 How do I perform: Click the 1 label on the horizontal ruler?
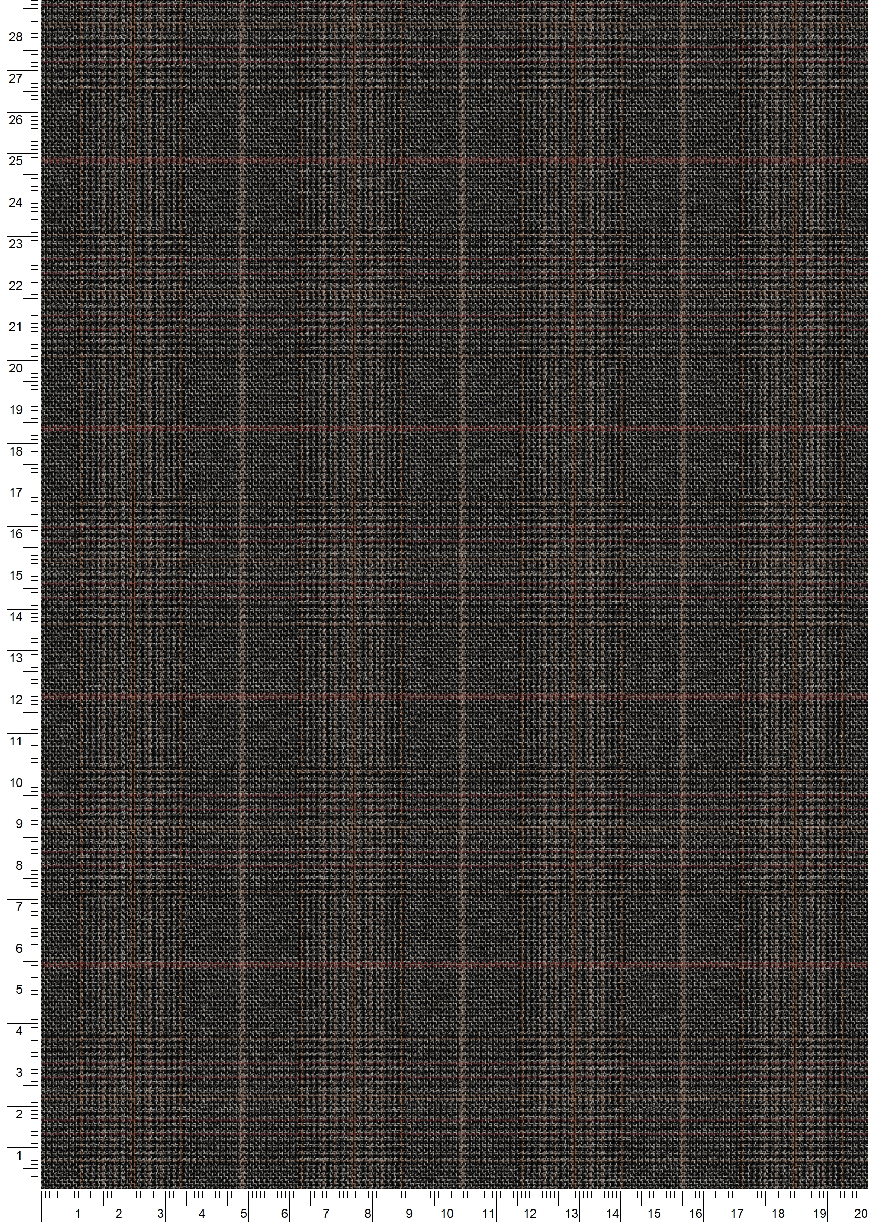(79, 1214)
